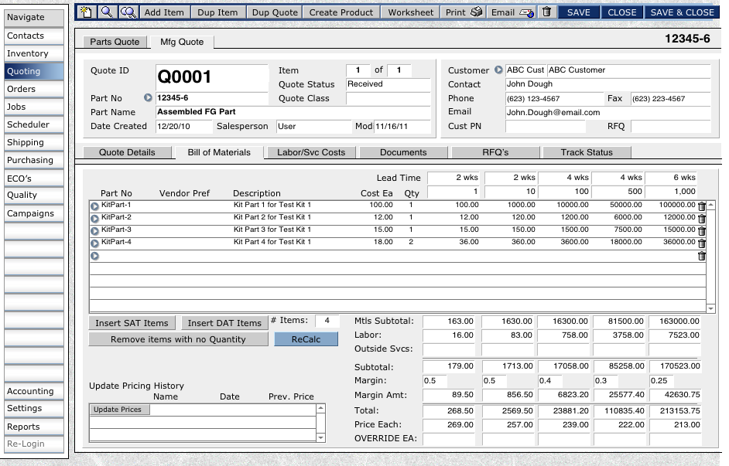Open the Salesperson field showing User

coord(313,126)
